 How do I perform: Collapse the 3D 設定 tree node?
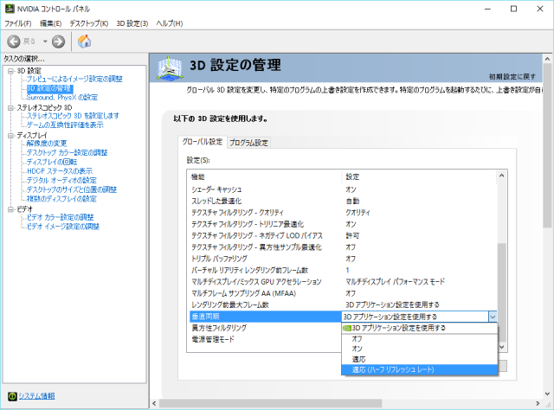tap(10, 70)
